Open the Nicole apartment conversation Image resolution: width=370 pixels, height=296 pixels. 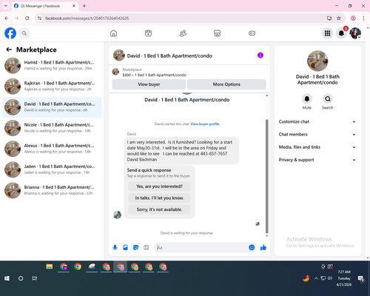pos(52,128)
